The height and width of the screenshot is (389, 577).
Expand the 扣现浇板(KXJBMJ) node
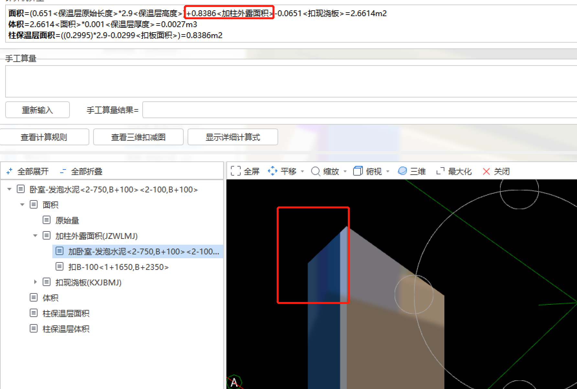click(35, 282)
